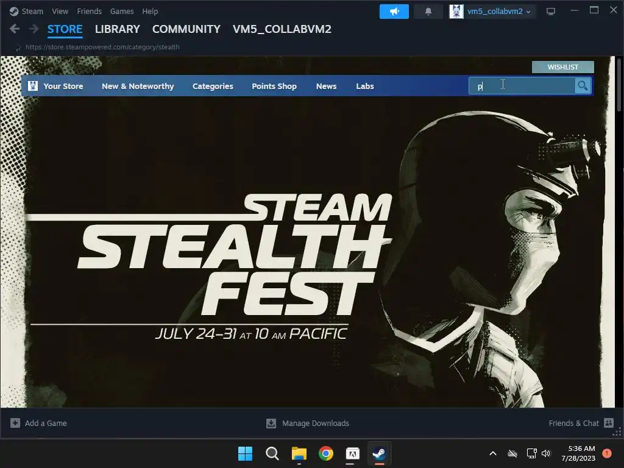
Task: Launch Google Chrome from taskbar
Action: [x=326, y=453]
